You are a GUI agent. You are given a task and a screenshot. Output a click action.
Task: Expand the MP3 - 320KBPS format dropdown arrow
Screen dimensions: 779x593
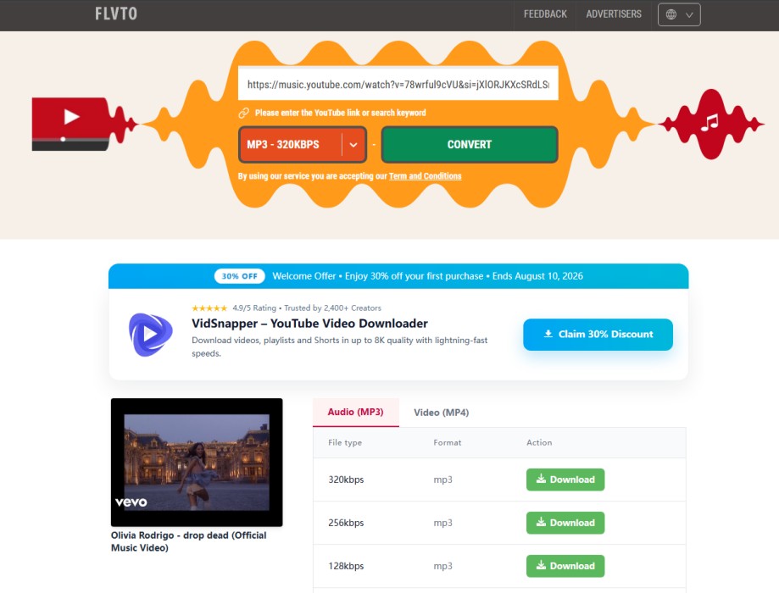point(353,145)
